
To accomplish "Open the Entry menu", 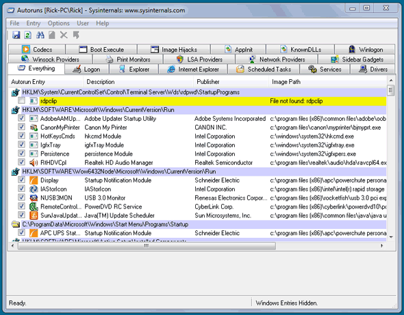I will (x=34, y=23).
